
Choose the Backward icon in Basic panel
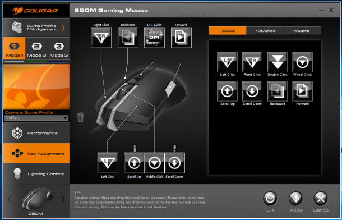(x=278, y=91)
